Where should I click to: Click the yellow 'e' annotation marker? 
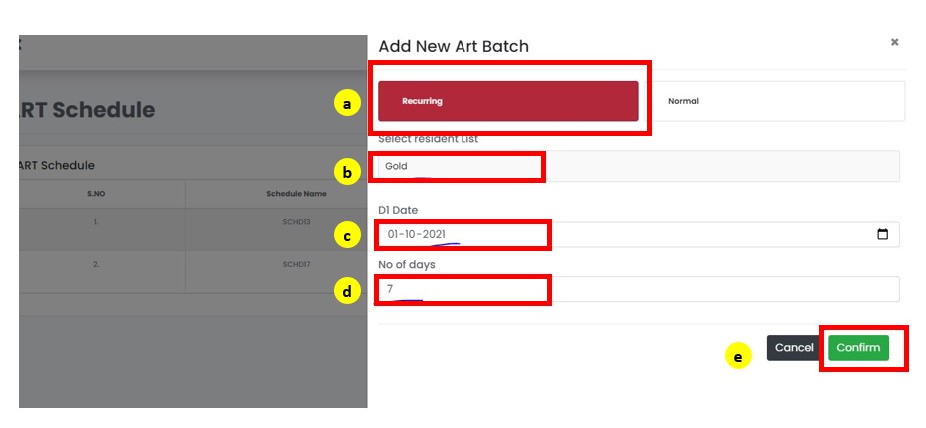click(738, 356)
